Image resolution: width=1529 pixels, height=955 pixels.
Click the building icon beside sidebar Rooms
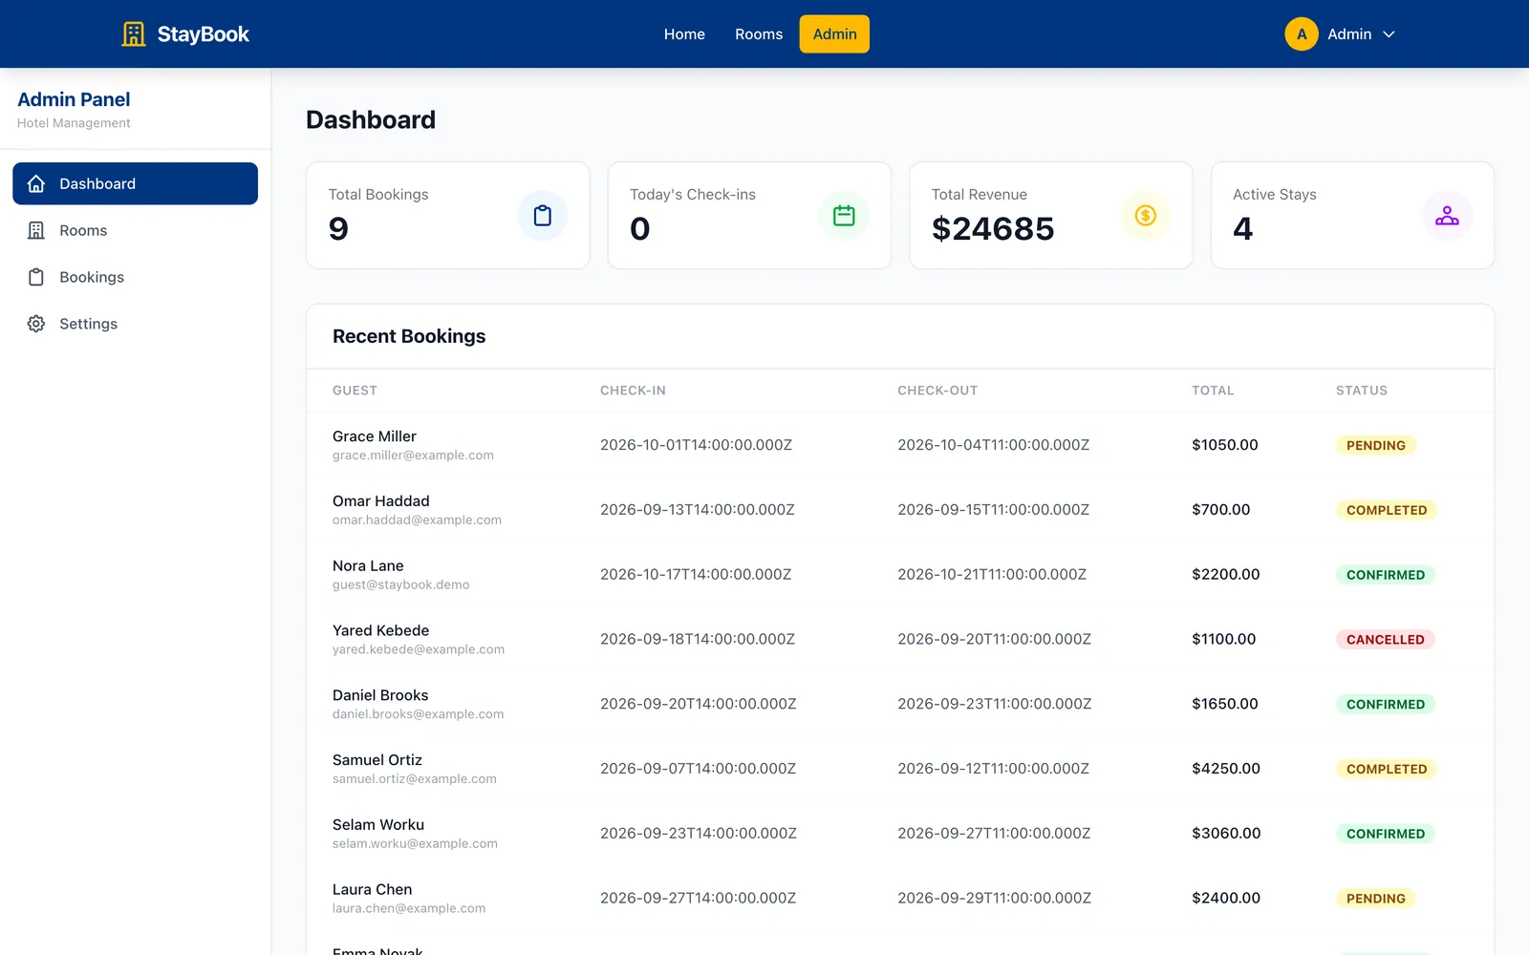[x=36, y=230]
